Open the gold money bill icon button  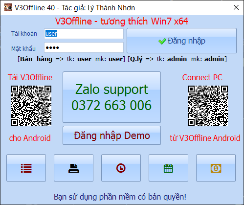[216, 168]
